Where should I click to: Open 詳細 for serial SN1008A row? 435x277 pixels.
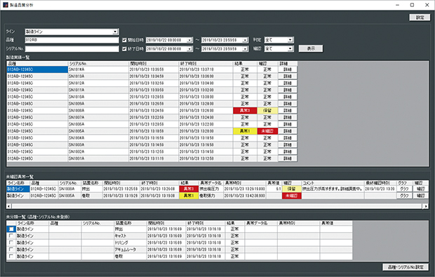click(288, 110)
